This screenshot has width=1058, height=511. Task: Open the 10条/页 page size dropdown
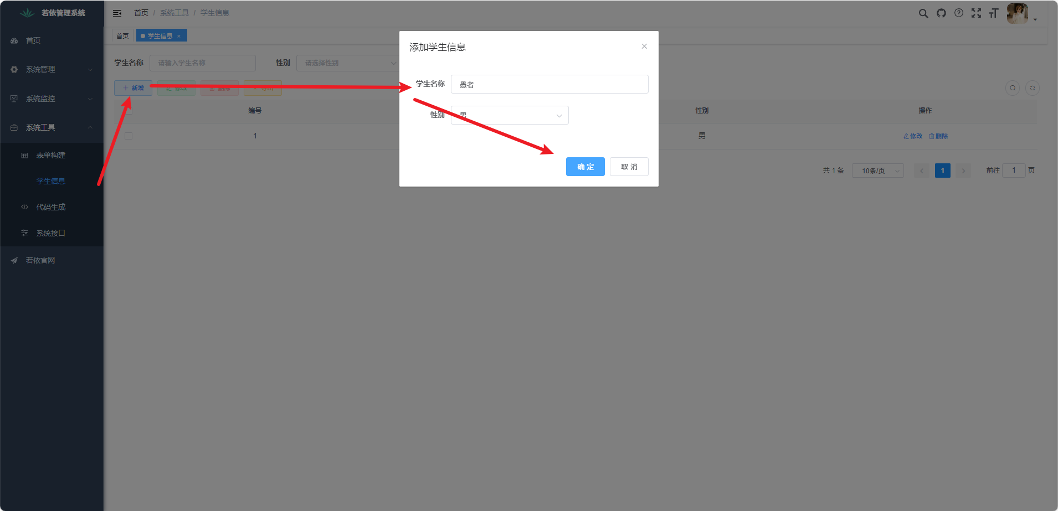tap(878, 171)
